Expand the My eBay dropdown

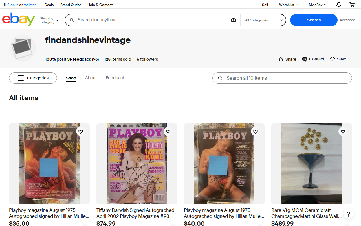click(x=318, y=5)
